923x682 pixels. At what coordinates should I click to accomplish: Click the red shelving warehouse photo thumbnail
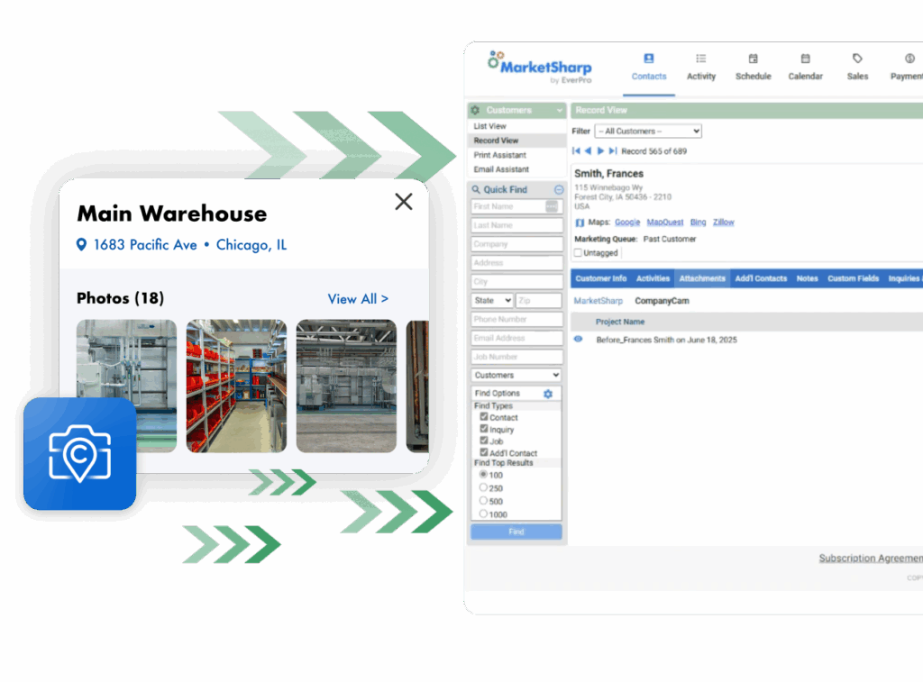pyautogui.click(x=236, y=386)
